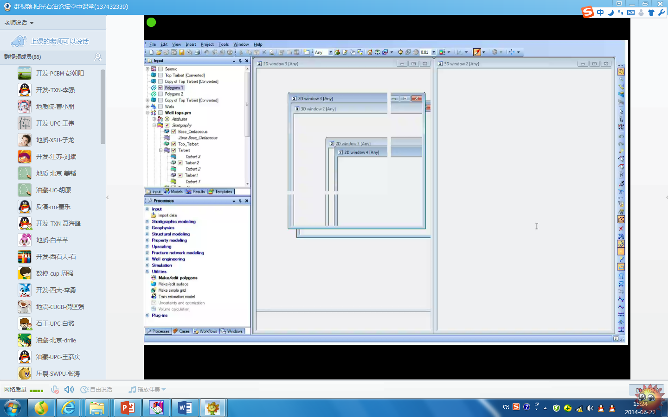
Task: Click the color legend icon in toolbar
Action: (x=442, y=52)
